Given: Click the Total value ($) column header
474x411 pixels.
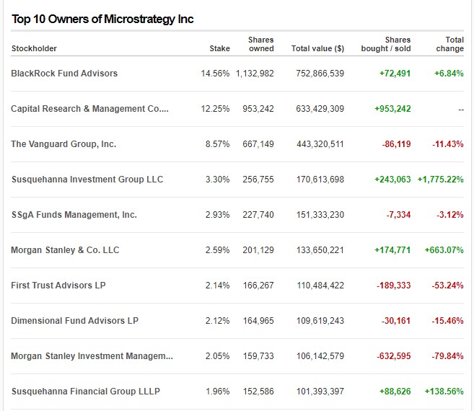Looking at the screenshot, I should click(317, 48).
